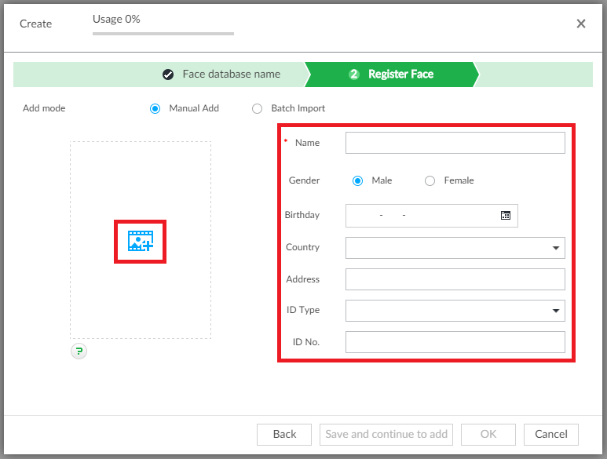This screenshot has height=459, width=607.
Task: Focus the Address input field
Action: pos(455,279)
